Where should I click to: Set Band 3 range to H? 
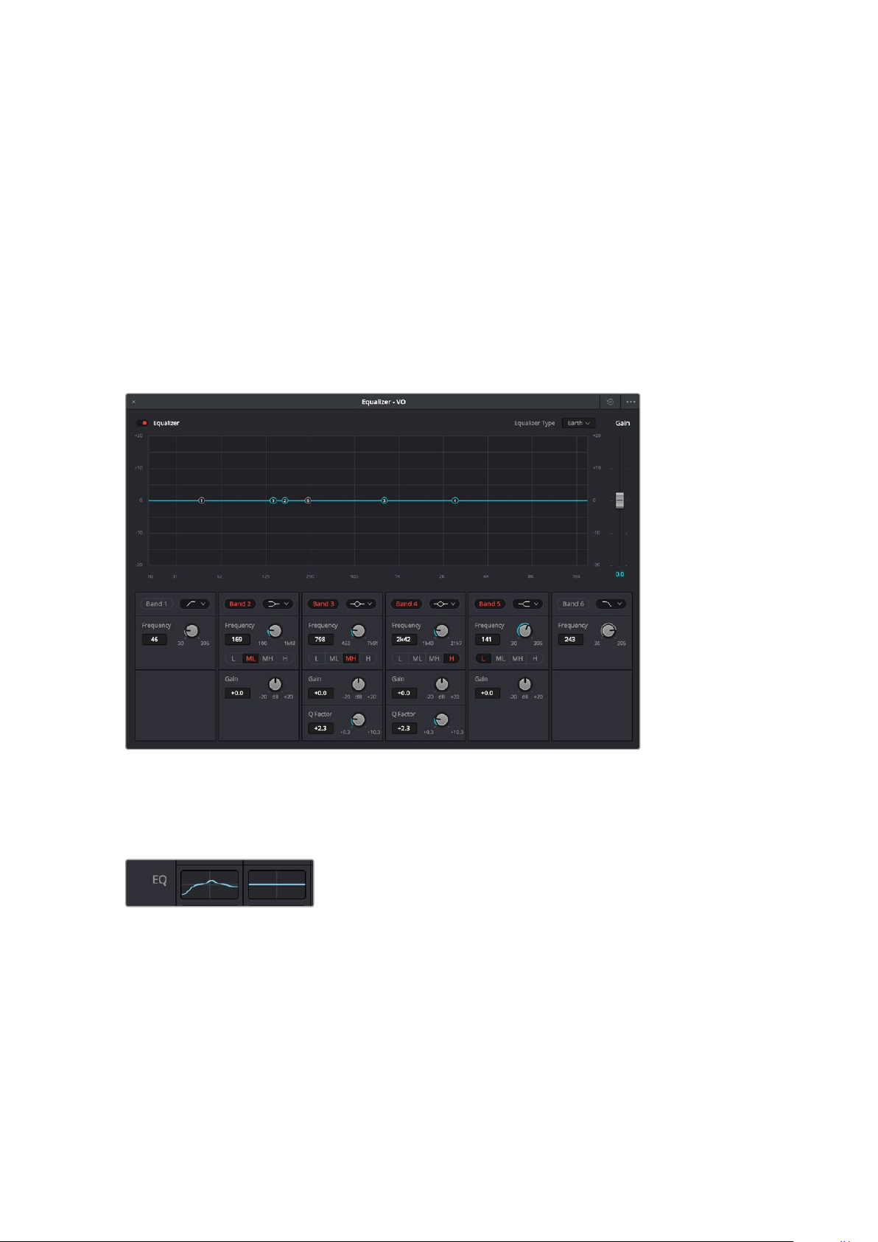pyautogui.click(x=368, y=658)
